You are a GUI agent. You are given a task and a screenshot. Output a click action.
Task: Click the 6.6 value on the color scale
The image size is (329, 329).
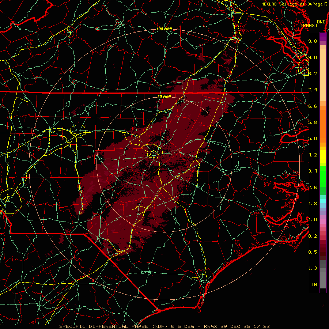(x=313, y=106)
